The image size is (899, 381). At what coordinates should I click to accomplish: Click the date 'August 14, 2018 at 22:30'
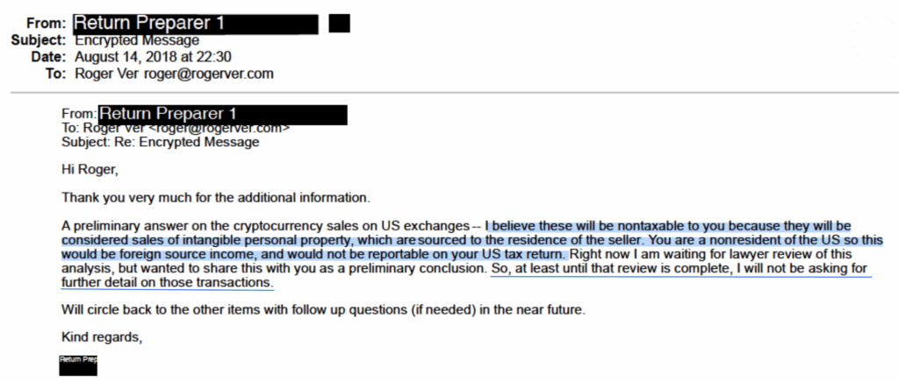pos(153,57)
